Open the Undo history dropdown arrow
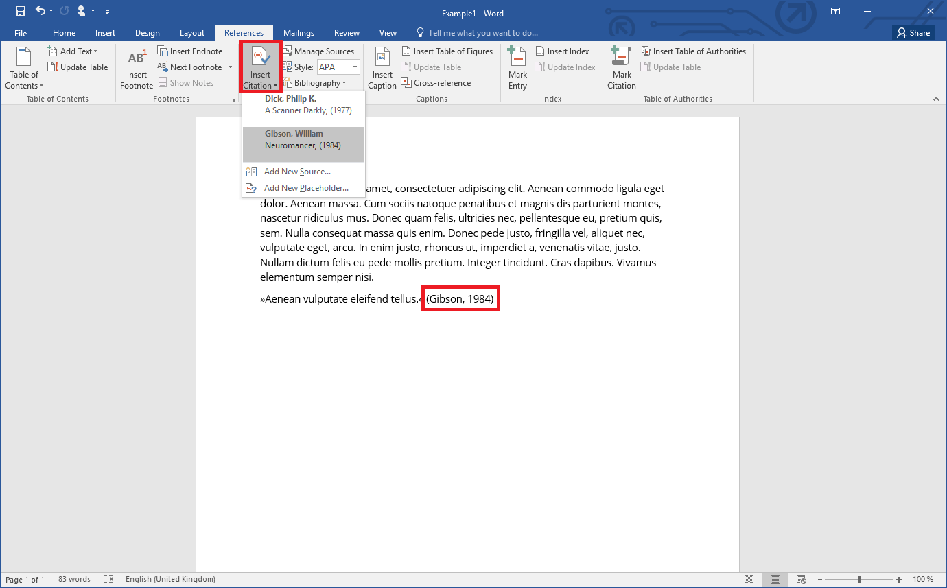947x588 pixels. pos(52,11)
